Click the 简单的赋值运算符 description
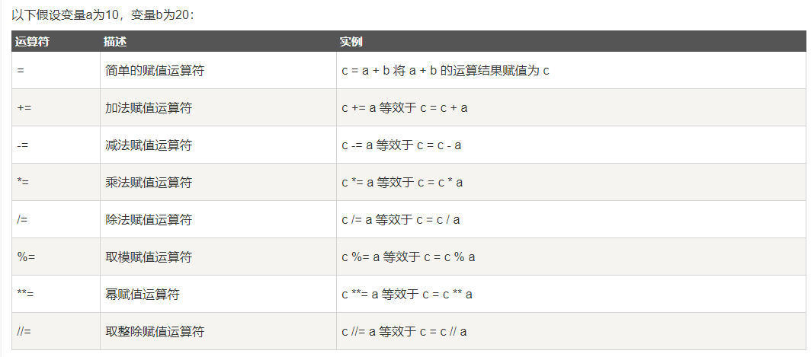The image size is (811, 357). (155, 71)
